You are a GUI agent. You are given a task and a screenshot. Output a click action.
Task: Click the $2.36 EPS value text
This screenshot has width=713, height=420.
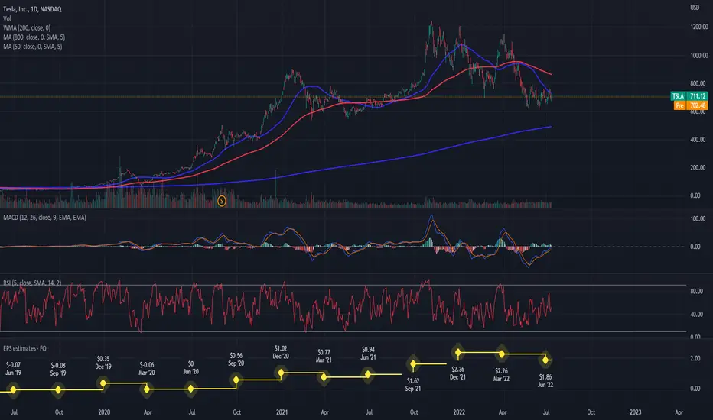click(458, 370)
